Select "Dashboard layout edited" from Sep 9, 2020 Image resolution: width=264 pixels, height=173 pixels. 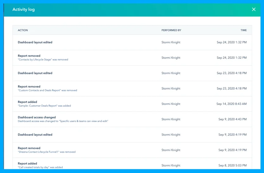point(35,135)
